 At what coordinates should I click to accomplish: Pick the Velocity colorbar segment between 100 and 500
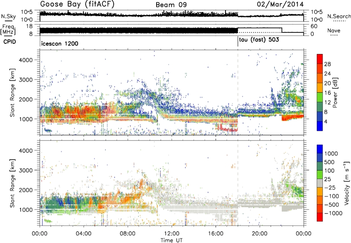(320, 166)
